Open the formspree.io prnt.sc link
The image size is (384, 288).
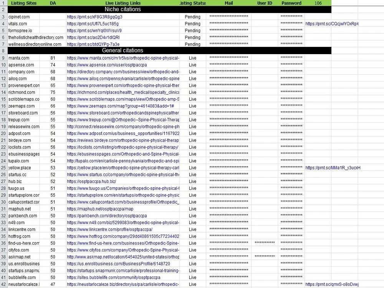(x=94, y=31)
